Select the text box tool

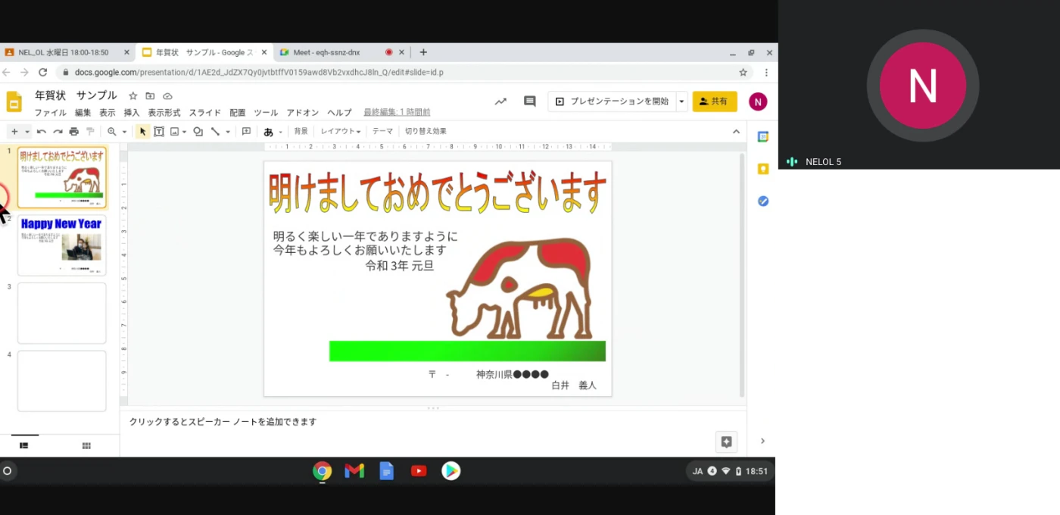pyautogui.click(x=159, y=132)
